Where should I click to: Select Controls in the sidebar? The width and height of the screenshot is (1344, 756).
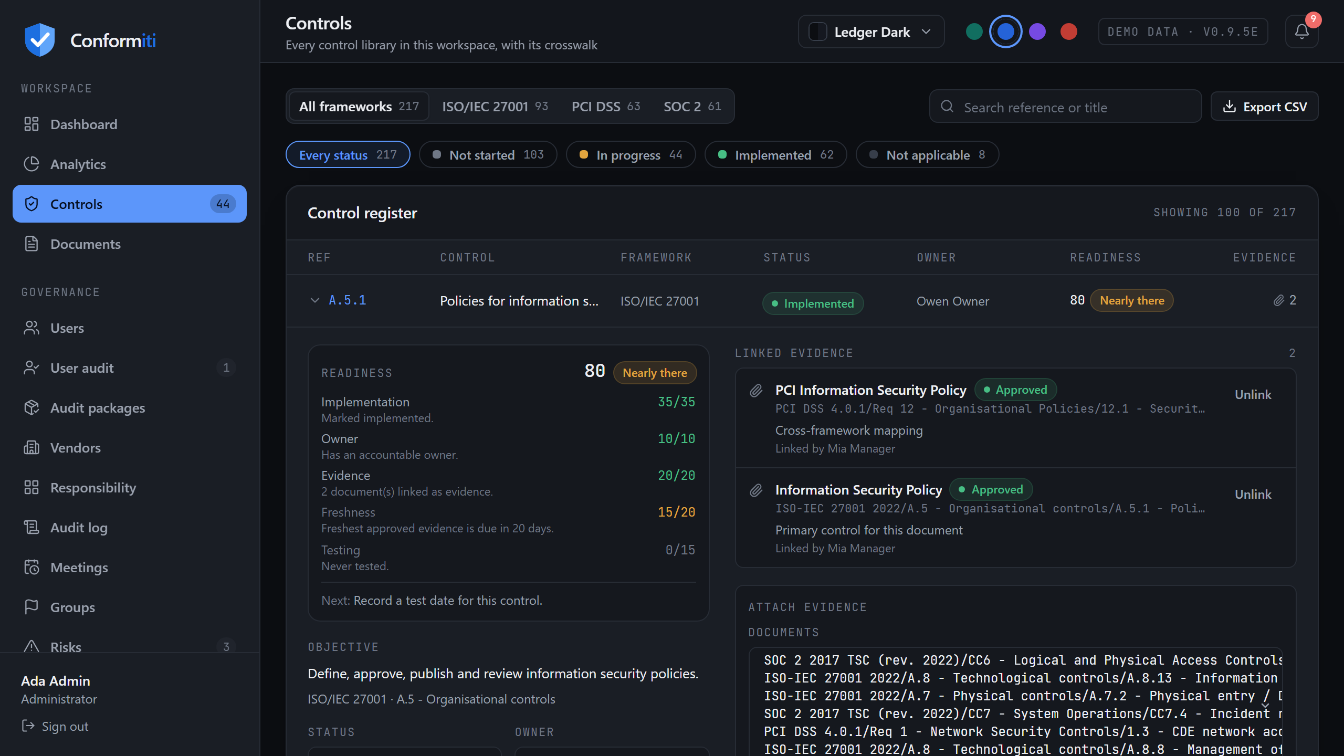(130, 204)
